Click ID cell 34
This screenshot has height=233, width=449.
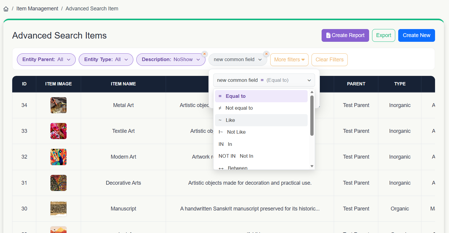pyautogui.click(x=24, y=105)
